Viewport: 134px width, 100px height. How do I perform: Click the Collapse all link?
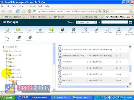[x=11, y=47]
